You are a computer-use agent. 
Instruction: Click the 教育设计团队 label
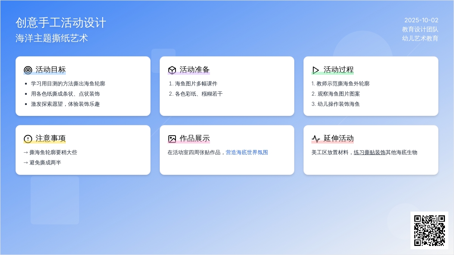(420, 29)
